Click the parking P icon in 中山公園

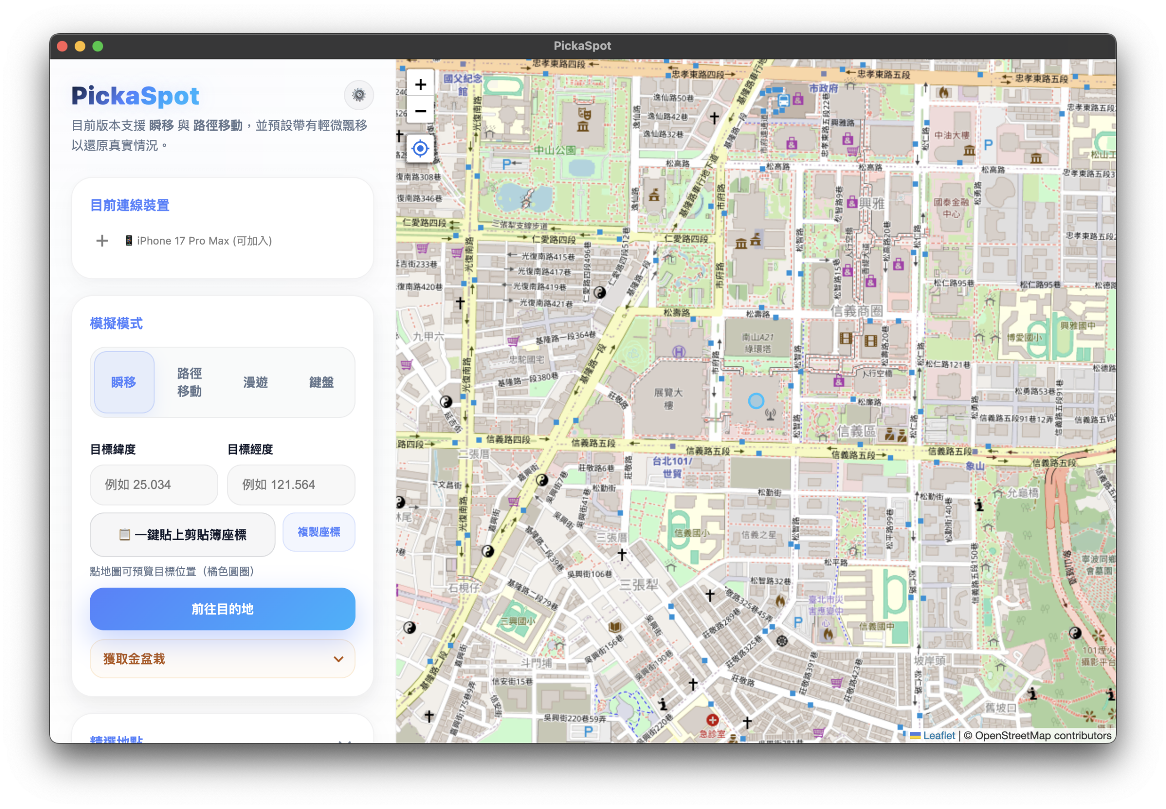click(506, 164)
